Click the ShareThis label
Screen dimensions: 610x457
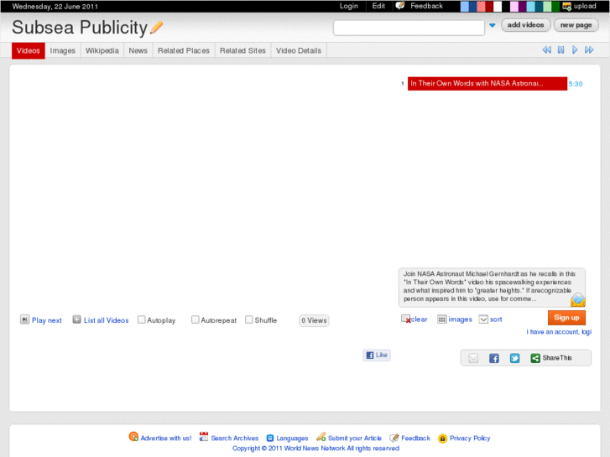pyautogui.click(x=557, y=358)
